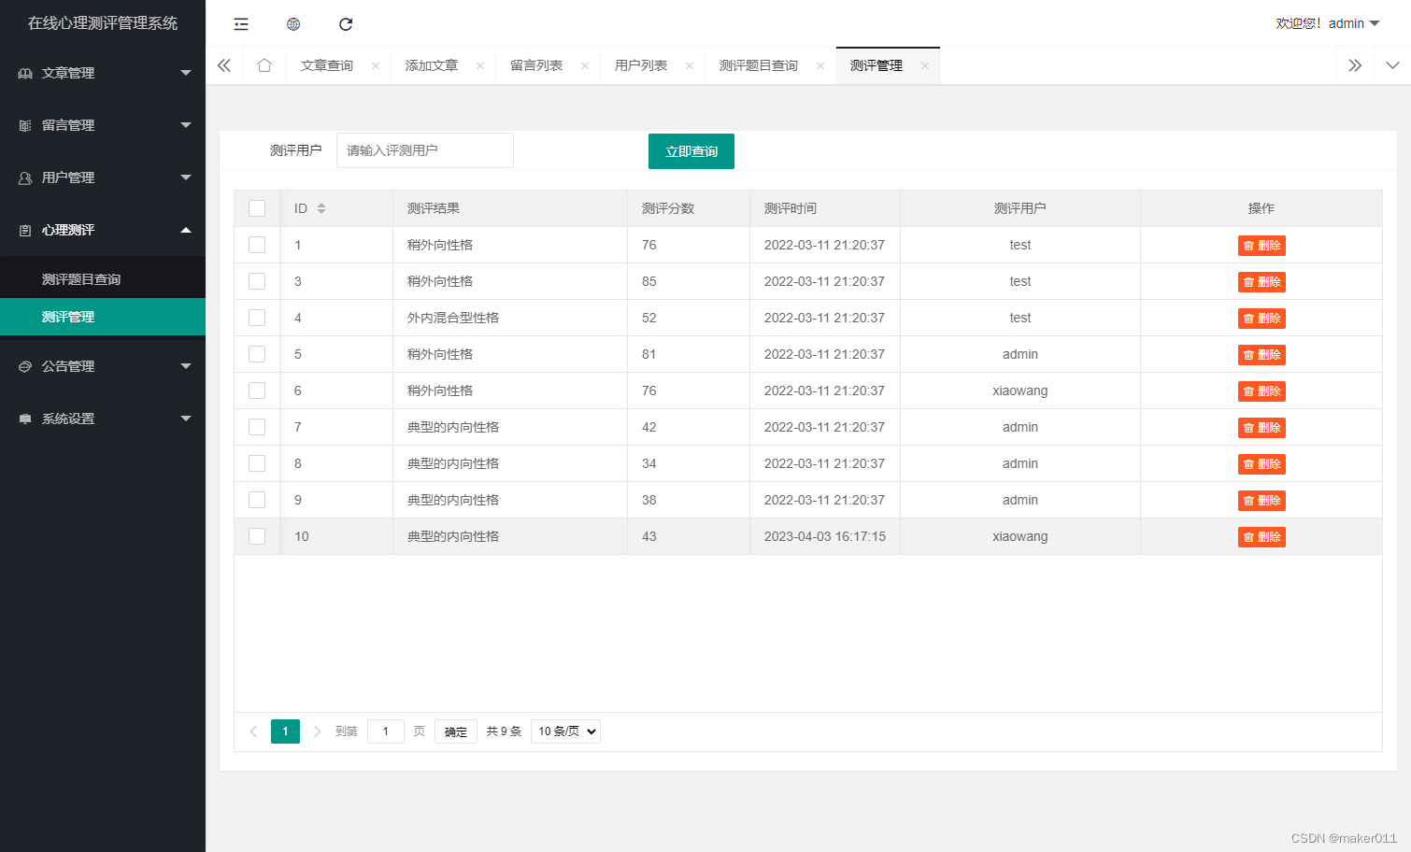This screenshot has width=1411, height=852.
Task: Select the checkbox for row ID 6
Action: coord(257,390)
